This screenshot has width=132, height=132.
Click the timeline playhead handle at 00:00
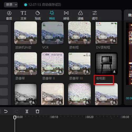(x=15, y=117)
